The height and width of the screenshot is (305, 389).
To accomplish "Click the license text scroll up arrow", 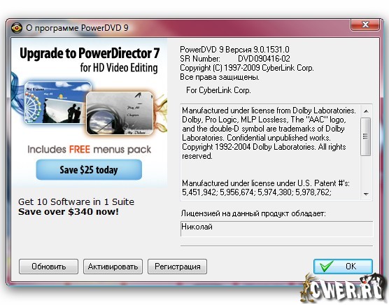I will point(366,111).
